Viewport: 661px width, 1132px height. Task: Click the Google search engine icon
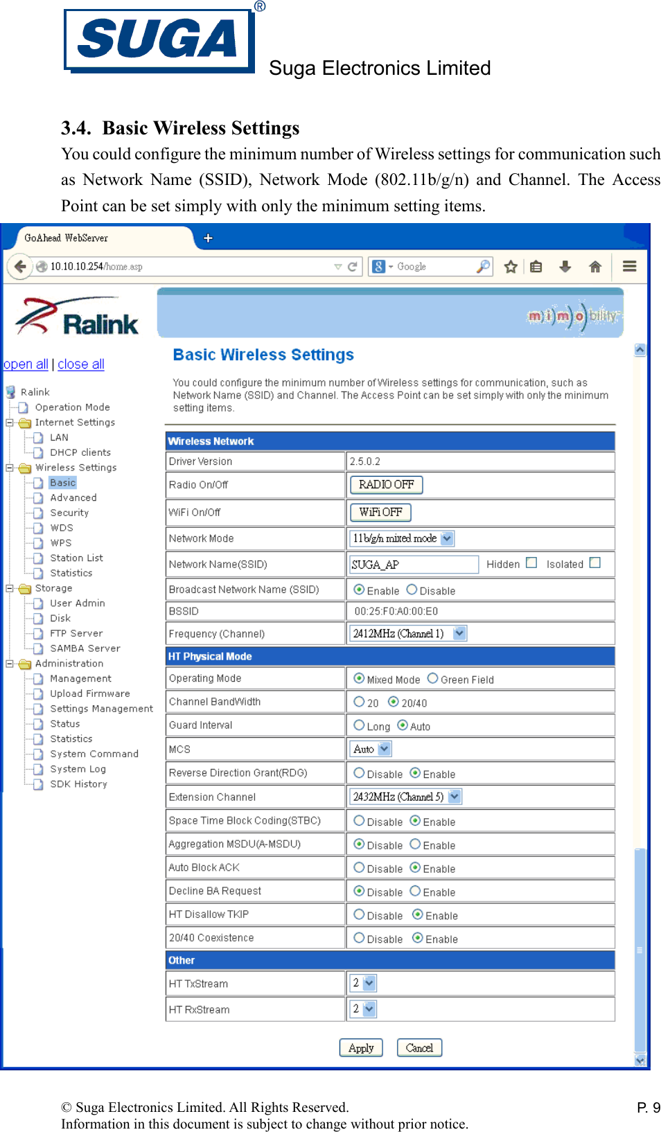(x=378, y=267)
